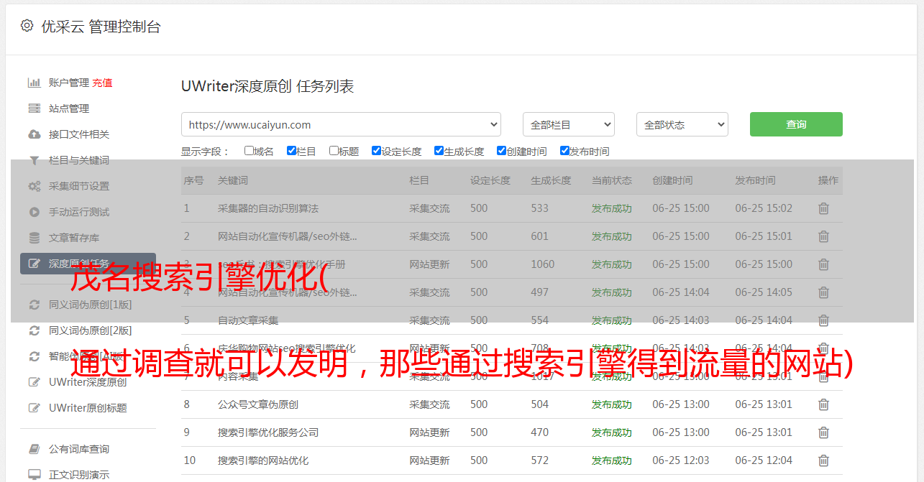
Task: Uncheck the 栏目 display field checkbox
Action: click(291, 151)
